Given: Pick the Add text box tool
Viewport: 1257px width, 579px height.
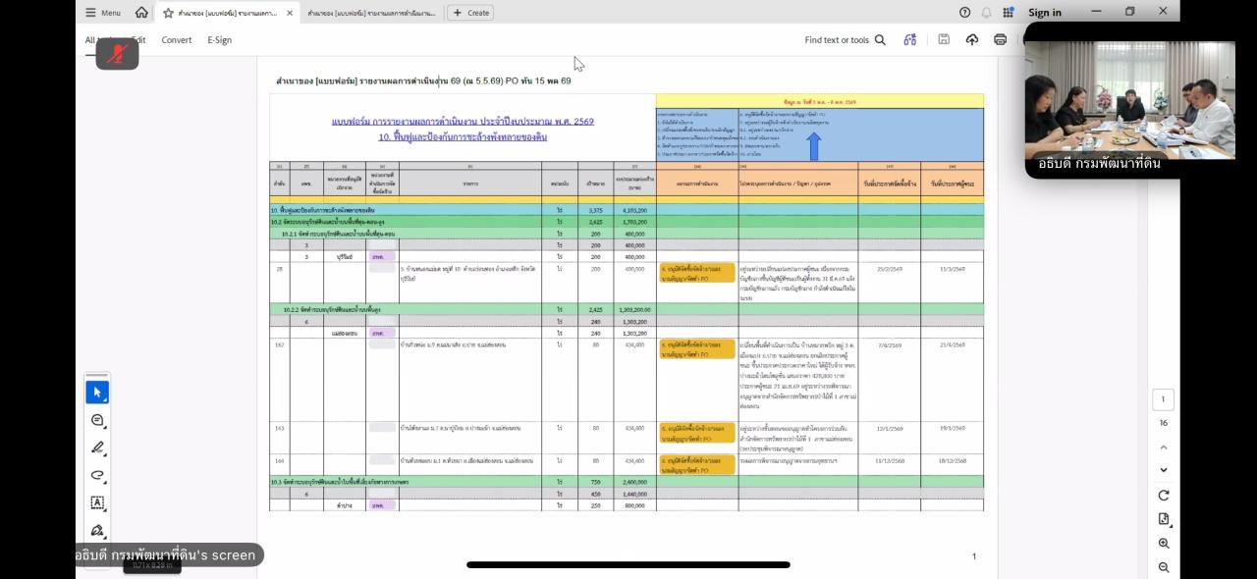Looking at the screenshot, I should tap(97, 502).
